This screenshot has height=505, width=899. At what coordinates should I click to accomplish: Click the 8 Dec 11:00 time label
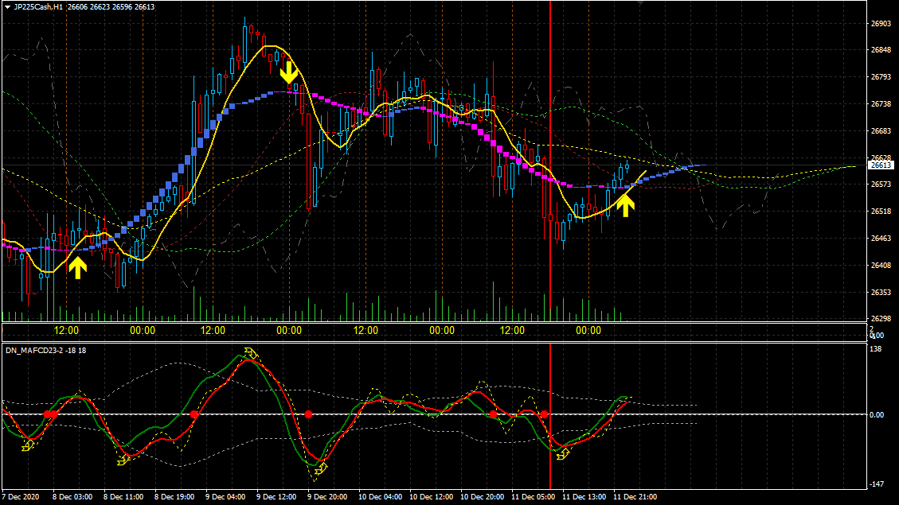tap(123, 496)
